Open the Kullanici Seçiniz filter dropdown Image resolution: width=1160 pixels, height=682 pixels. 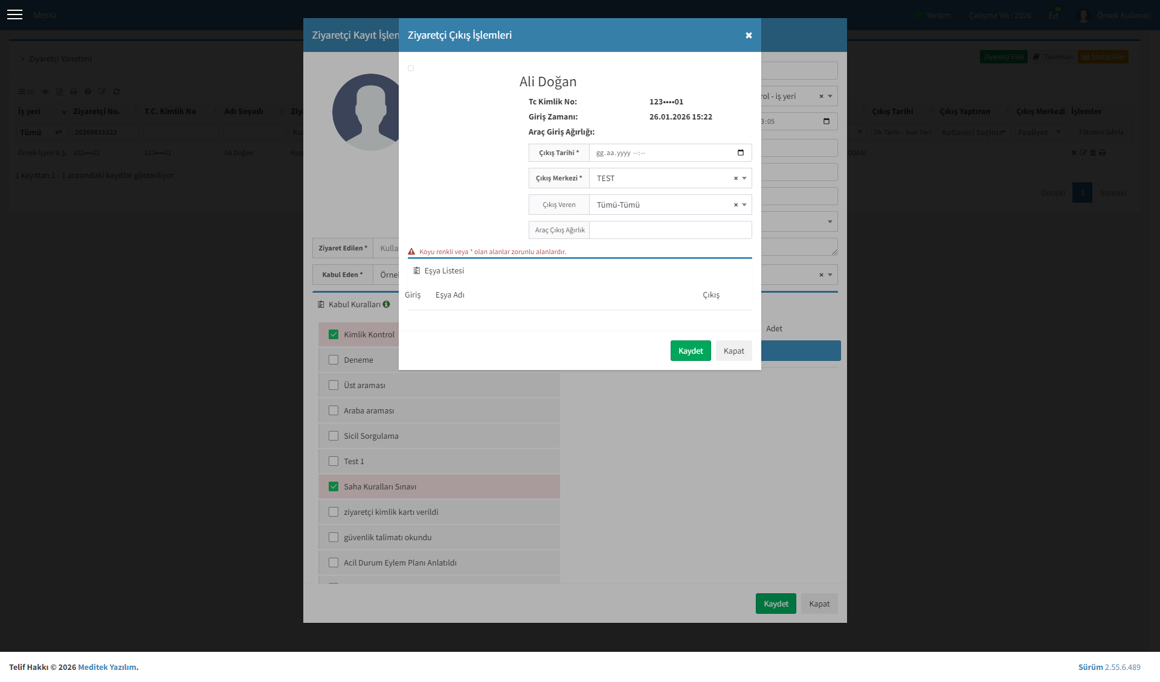coord(974,132)
